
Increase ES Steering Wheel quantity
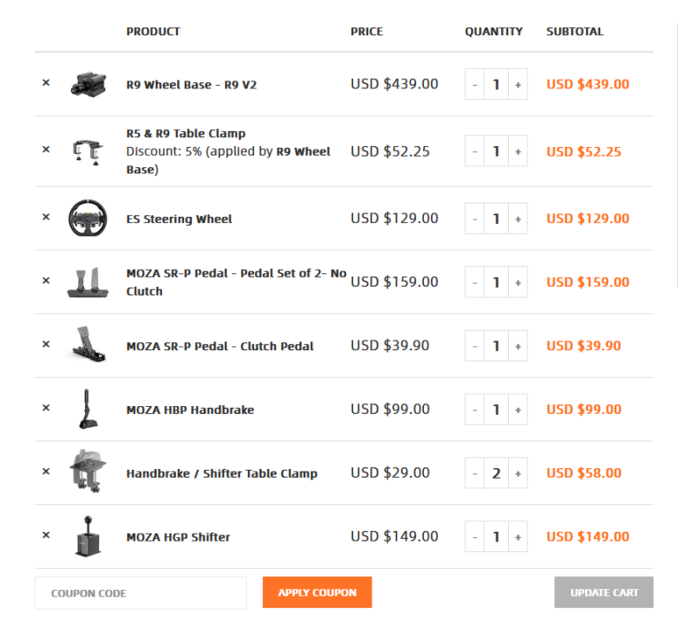point(518,219)
